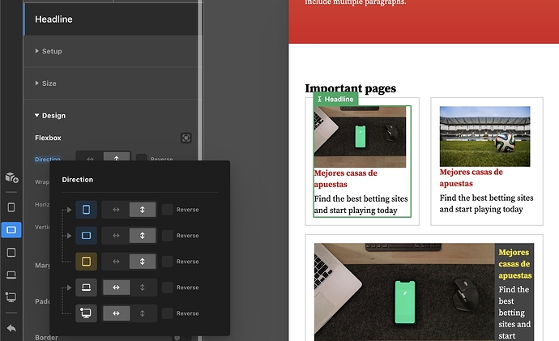Click Mejores casas de apuestas link under stadium

[x=471, y=177]
